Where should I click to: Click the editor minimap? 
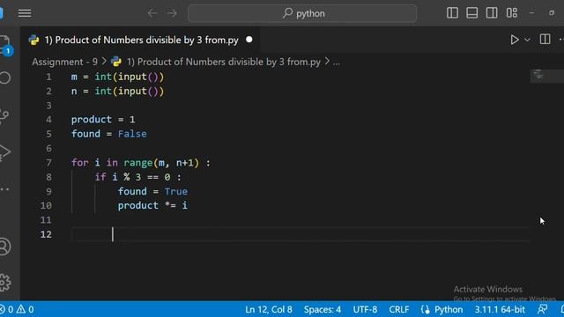[546, 76]
